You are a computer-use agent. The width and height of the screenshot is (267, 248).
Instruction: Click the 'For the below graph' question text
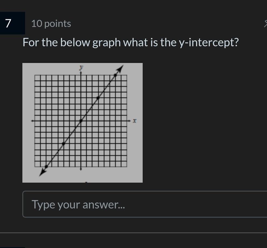72,42
